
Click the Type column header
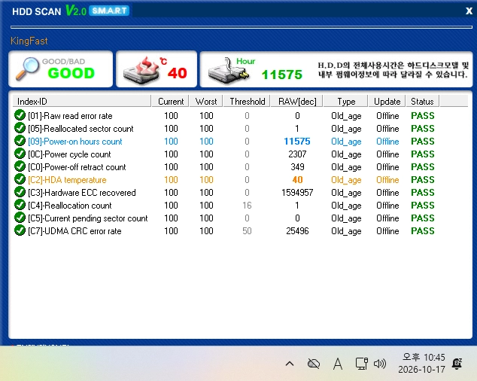click(346, 101)
